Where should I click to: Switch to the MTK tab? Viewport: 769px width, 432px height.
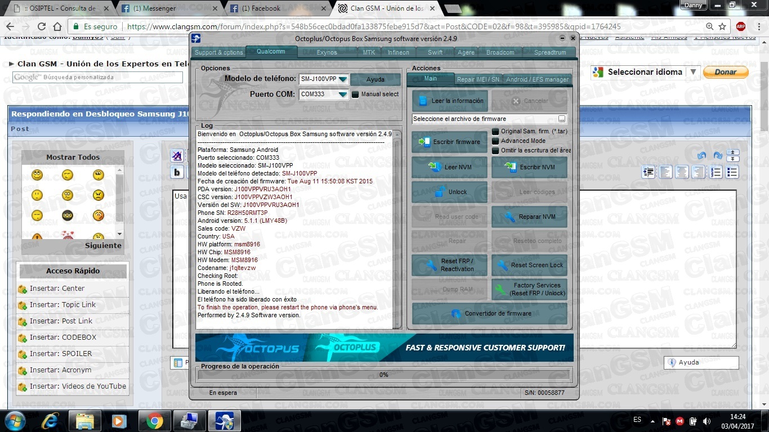click(x=369, y=52)
